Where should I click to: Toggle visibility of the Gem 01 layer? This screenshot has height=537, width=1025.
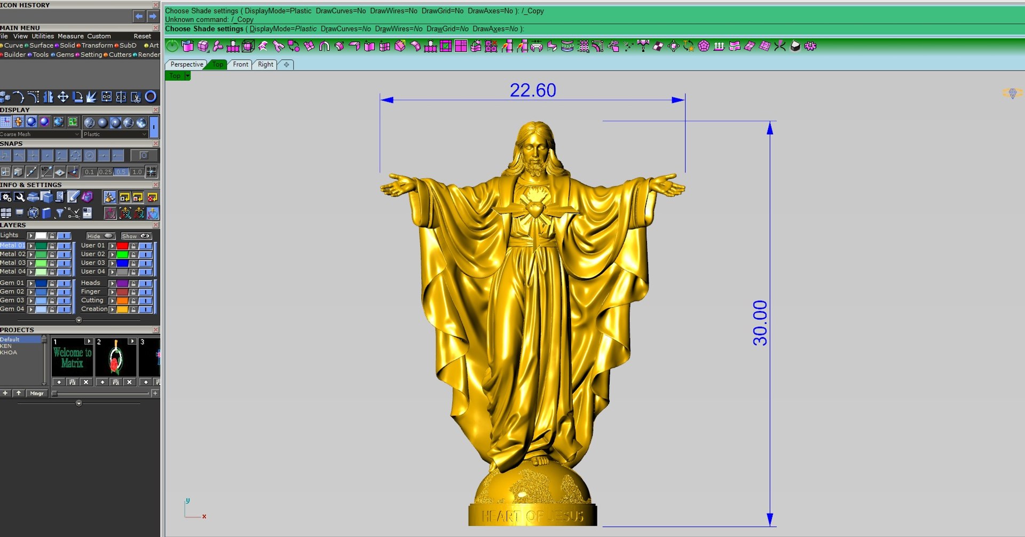pos(64,283)
